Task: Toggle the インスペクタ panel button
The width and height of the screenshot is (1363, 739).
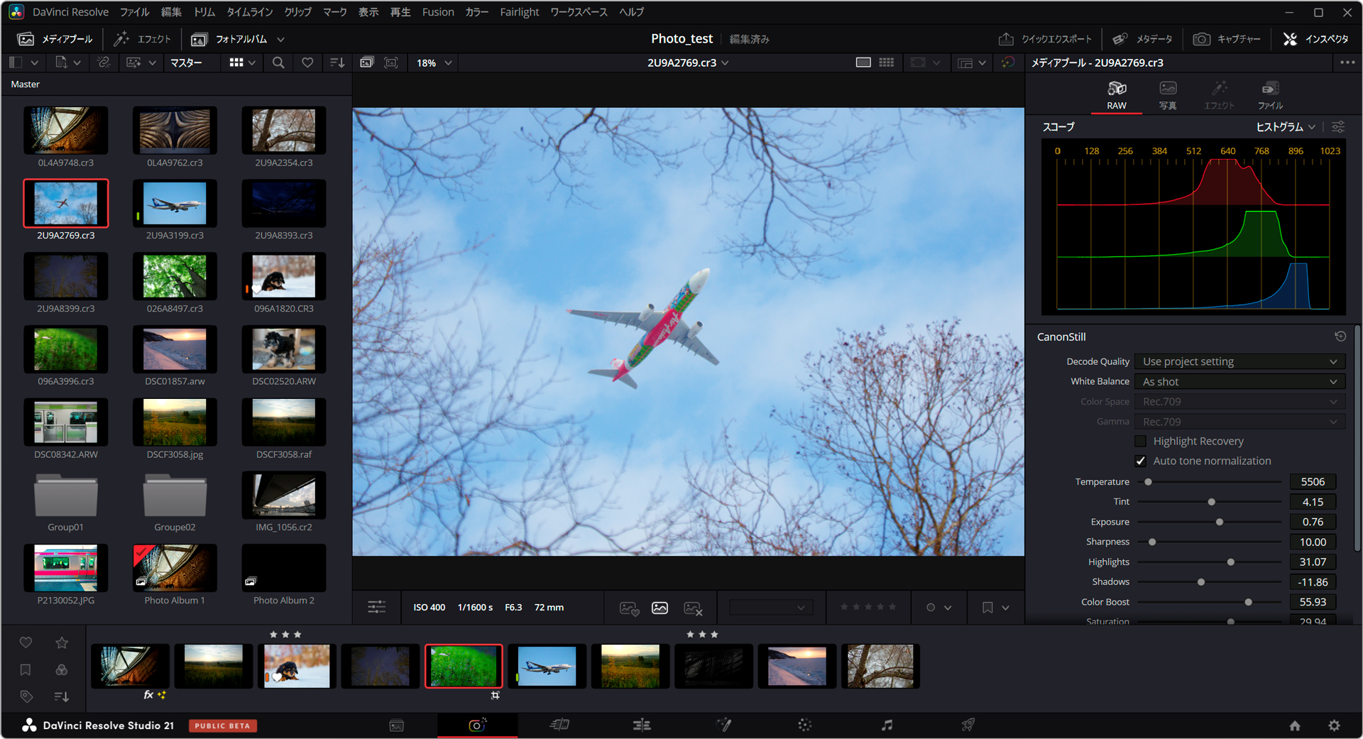Action: [x=1315, y=39]
